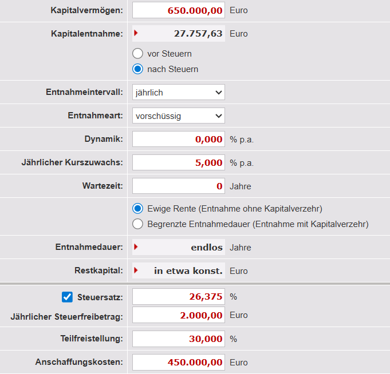
Task: Click red arrow beside Restkapital value
Action: point(136,270)
